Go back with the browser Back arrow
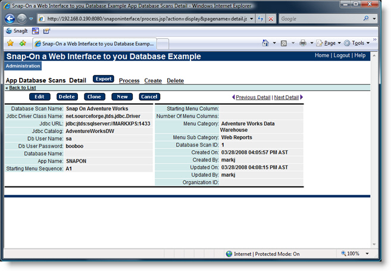This screenshot has height=271, width=391. pos(10,18)
